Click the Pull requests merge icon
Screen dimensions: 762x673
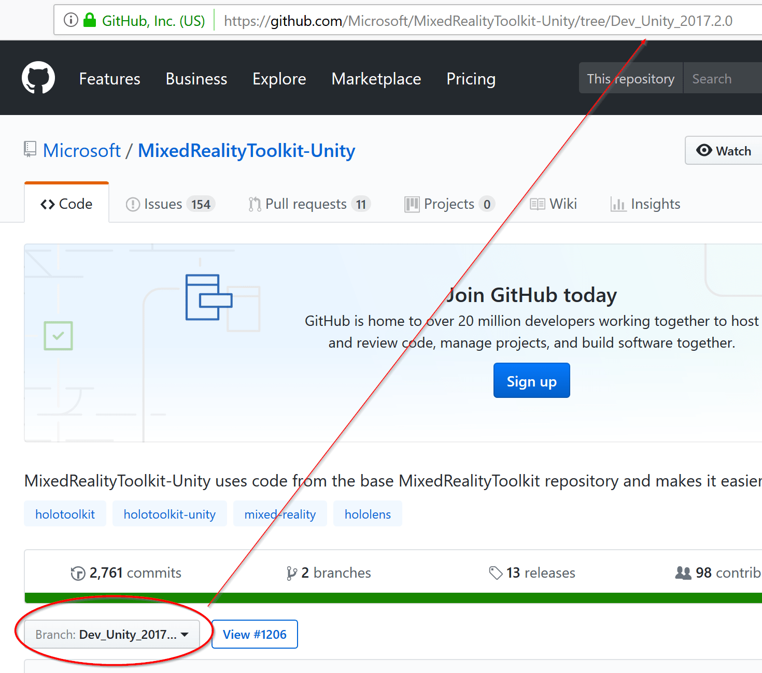[x=255, y=204]
